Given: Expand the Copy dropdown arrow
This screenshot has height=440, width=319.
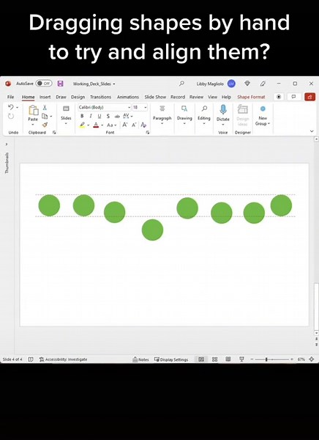Looking at the screenshot, I should [50, 116].
